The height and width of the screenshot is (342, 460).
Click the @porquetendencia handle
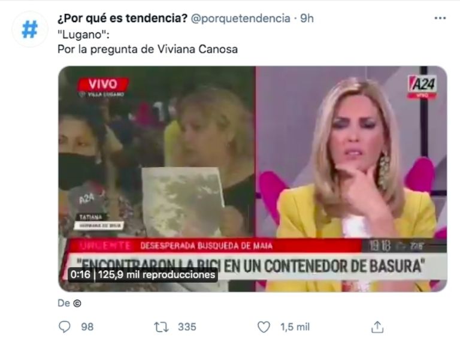(241, 19)
